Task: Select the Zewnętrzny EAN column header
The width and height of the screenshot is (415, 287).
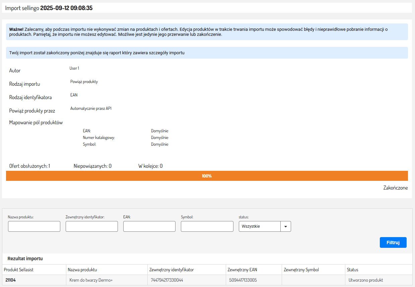Action: coord(242,270)
